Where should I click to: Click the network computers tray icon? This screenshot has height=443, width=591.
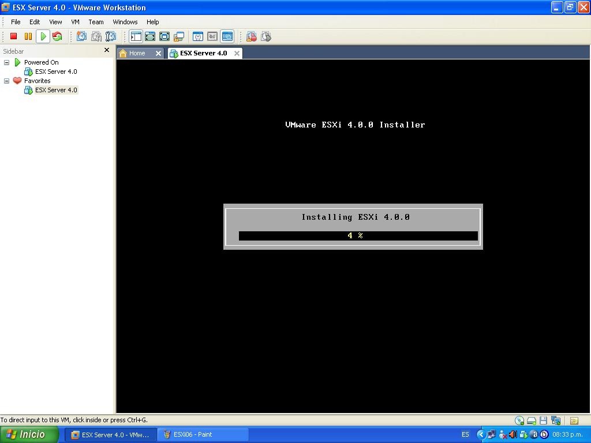point(492,435)
